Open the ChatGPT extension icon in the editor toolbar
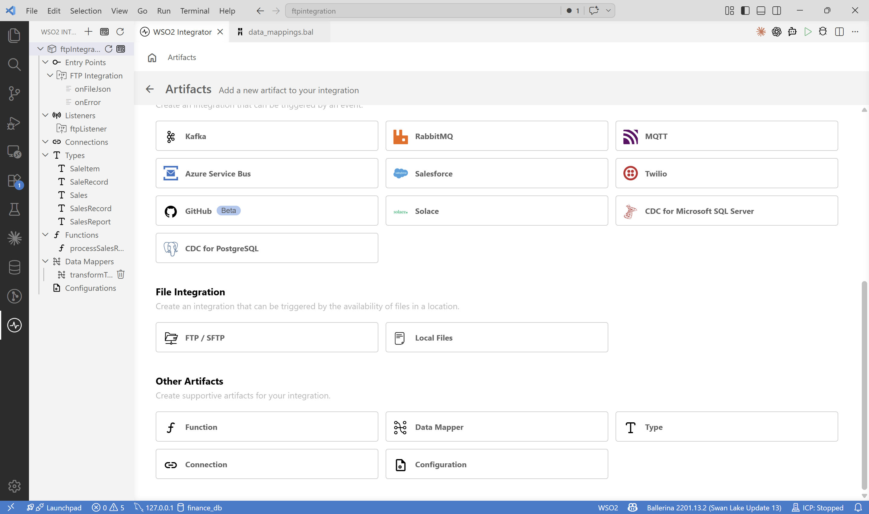The width and height of the screenshot is (869, 514). 777,31
